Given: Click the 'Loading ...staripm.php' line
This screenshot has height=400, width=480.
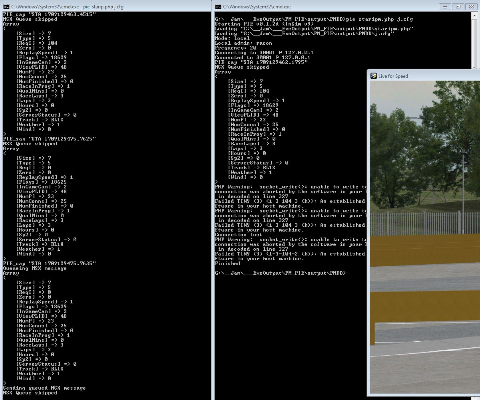Looking at the screenshot, I should click(x=314, y=29).
